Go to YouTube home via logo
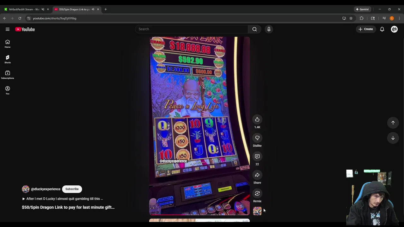 click(x=25, y=29)
